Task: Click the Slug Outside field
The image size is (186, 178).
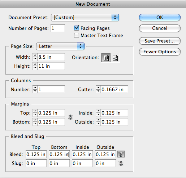Action: (105, 163)
